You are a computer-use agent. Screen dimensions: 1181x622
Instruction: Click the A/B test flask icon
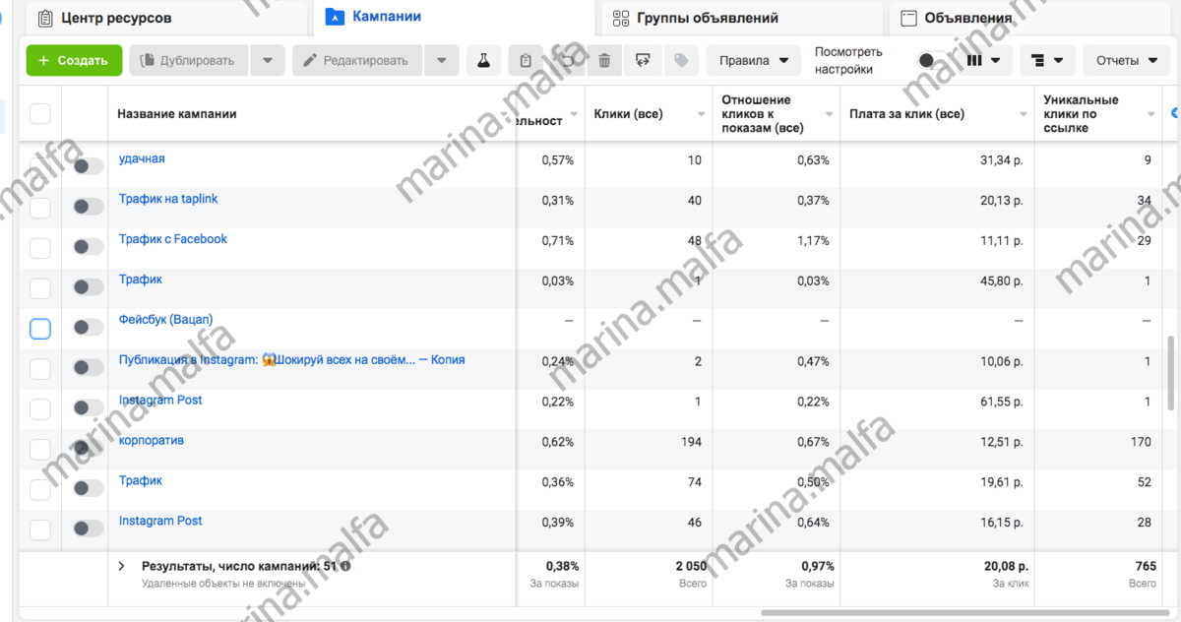click(x=483, y=60)
